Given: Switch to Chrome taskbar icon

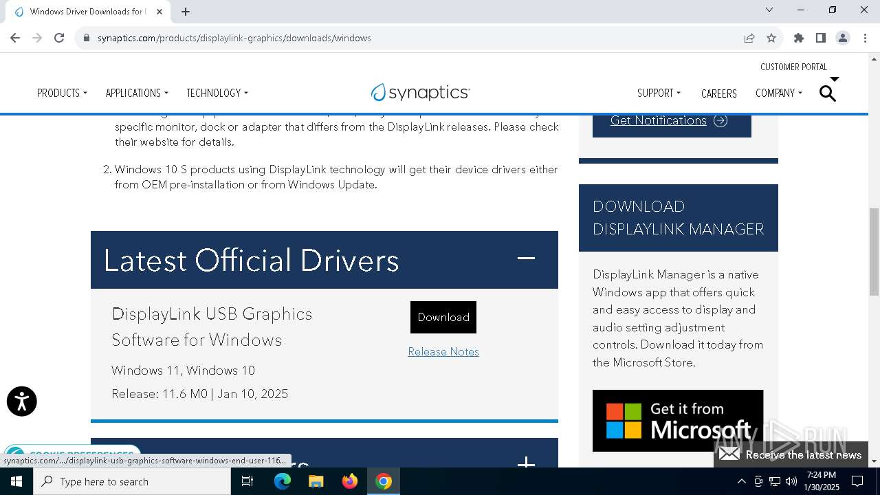Looking at the screenshot, I should (x=384, y=481).
